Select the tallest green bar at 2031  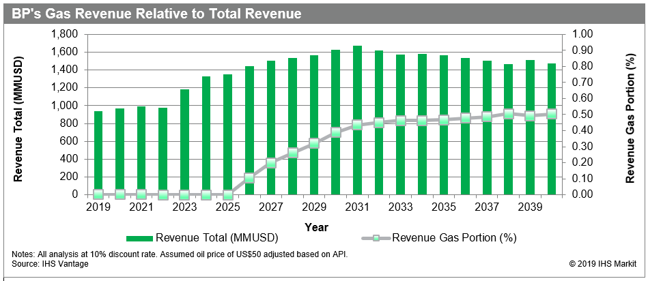tap(357, 120)
